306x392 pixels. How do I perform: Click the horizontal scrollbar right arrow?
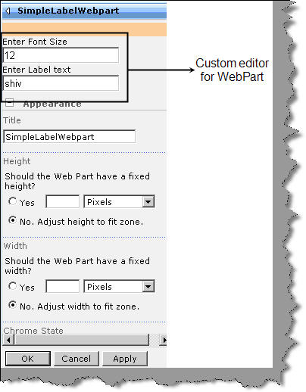click(x=164, y=340)
